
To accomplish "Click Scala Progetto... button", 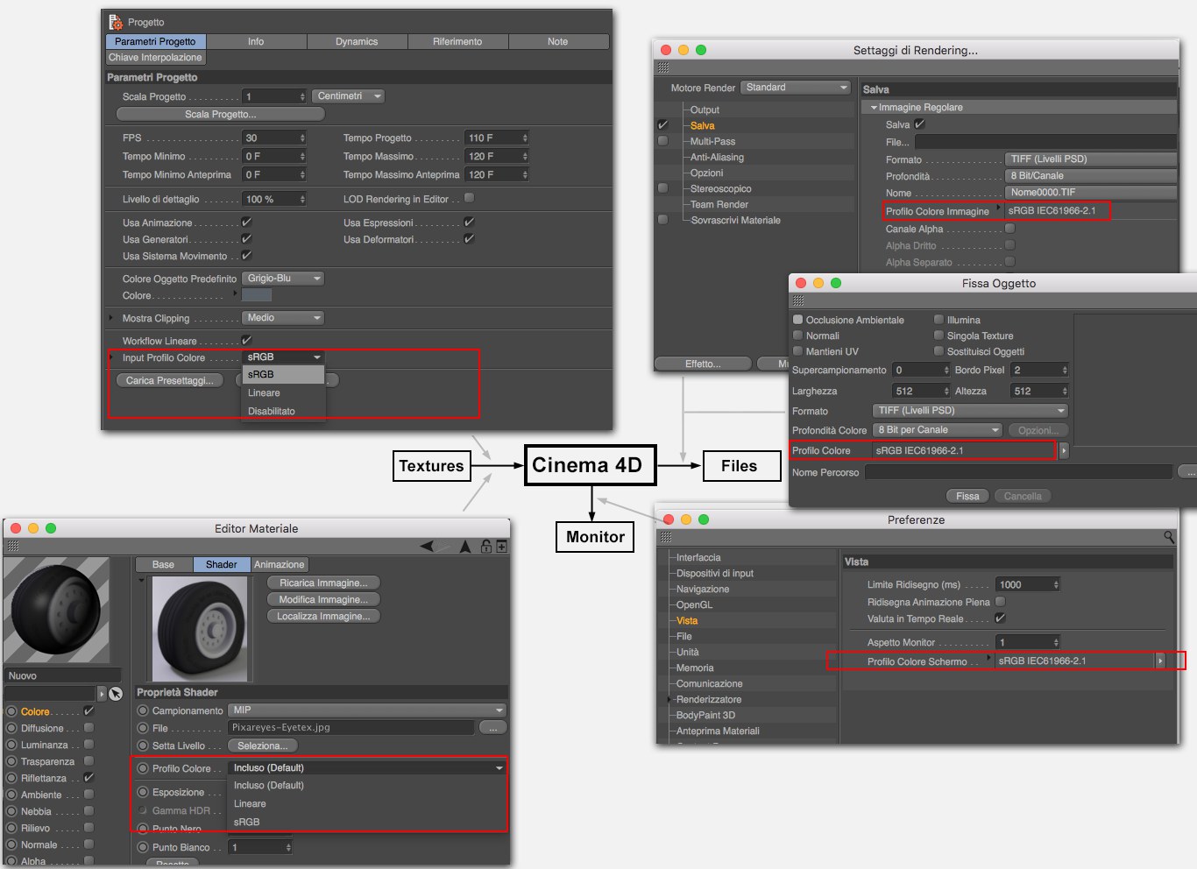I will [x=221, y=114].
